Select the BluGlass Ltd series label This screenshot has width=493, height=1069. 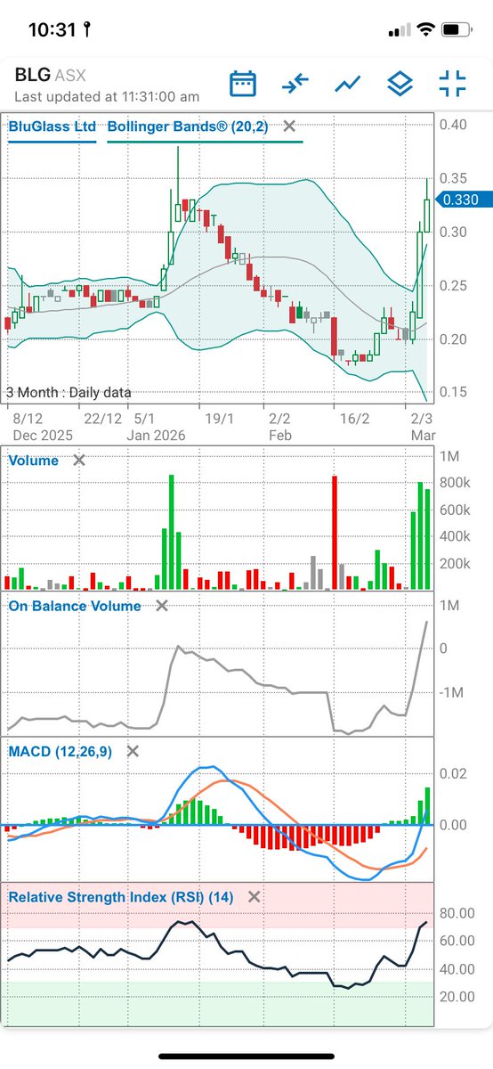pos(53,127)
